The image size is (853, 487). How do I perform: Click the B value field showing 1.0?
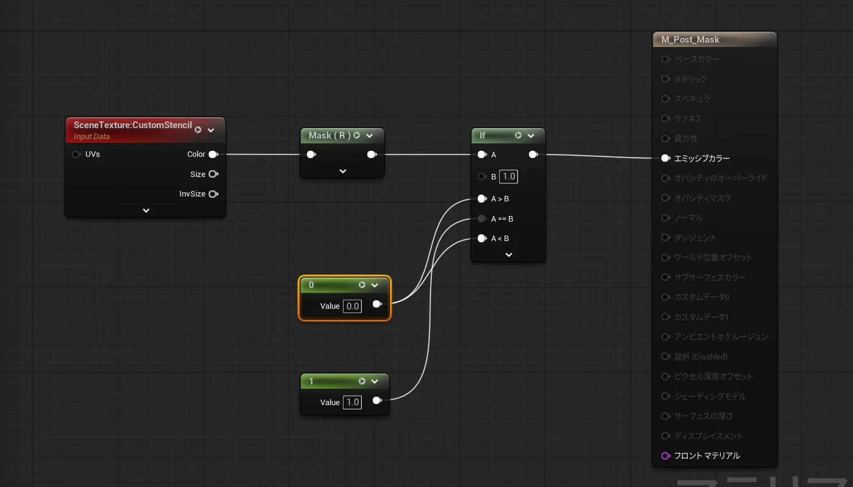click(x=508, y=177)
